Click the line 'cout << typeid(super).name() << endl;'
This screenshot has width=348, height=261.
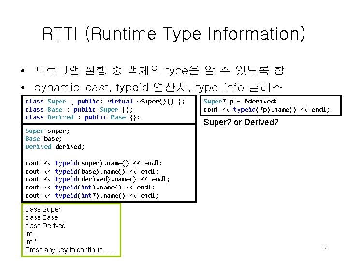94,163
